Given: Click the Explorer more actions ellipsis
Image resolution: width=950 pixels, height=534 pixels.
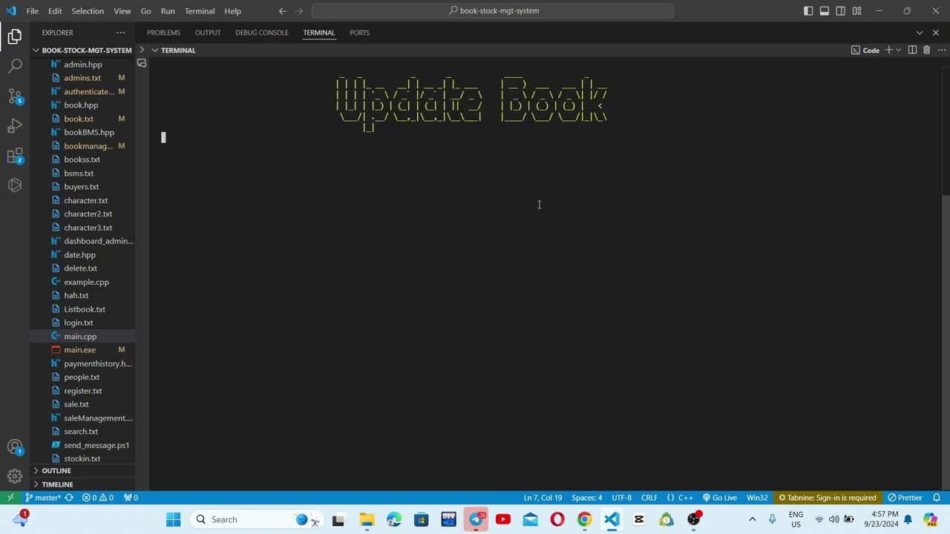Looking at the screenshot, I should click(x=120, y=33).
